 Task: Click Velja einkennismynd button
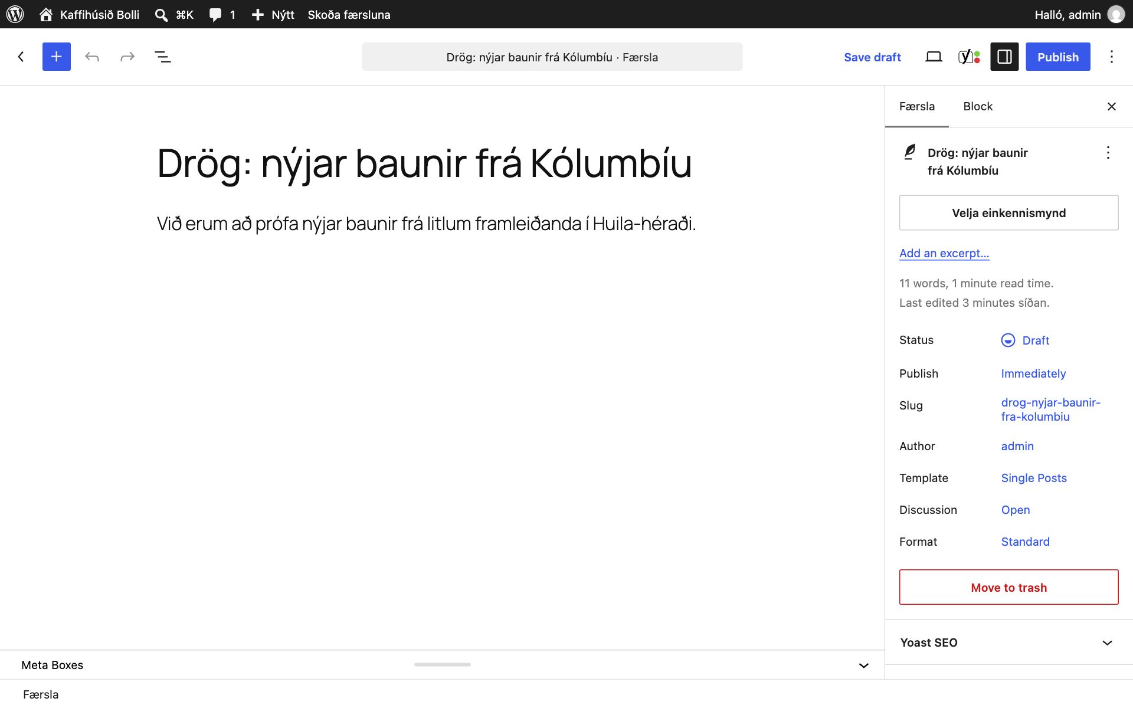[1008, 212]
